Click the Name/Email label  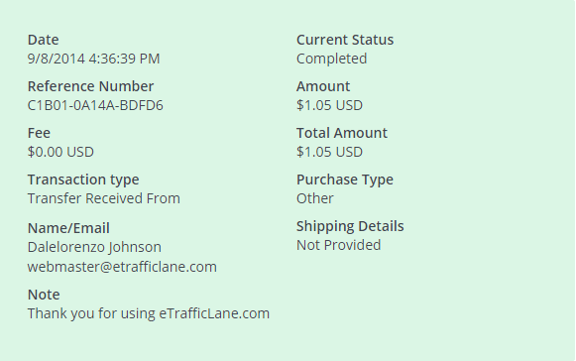[x=68, y=228]
